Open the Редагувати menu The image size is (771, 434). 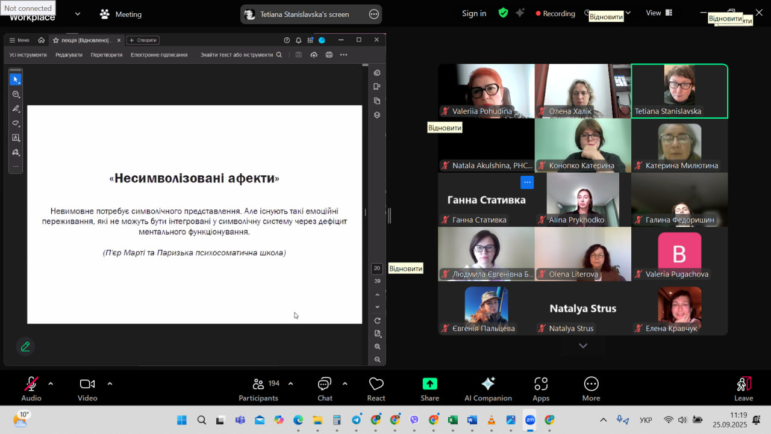(69, 55)
